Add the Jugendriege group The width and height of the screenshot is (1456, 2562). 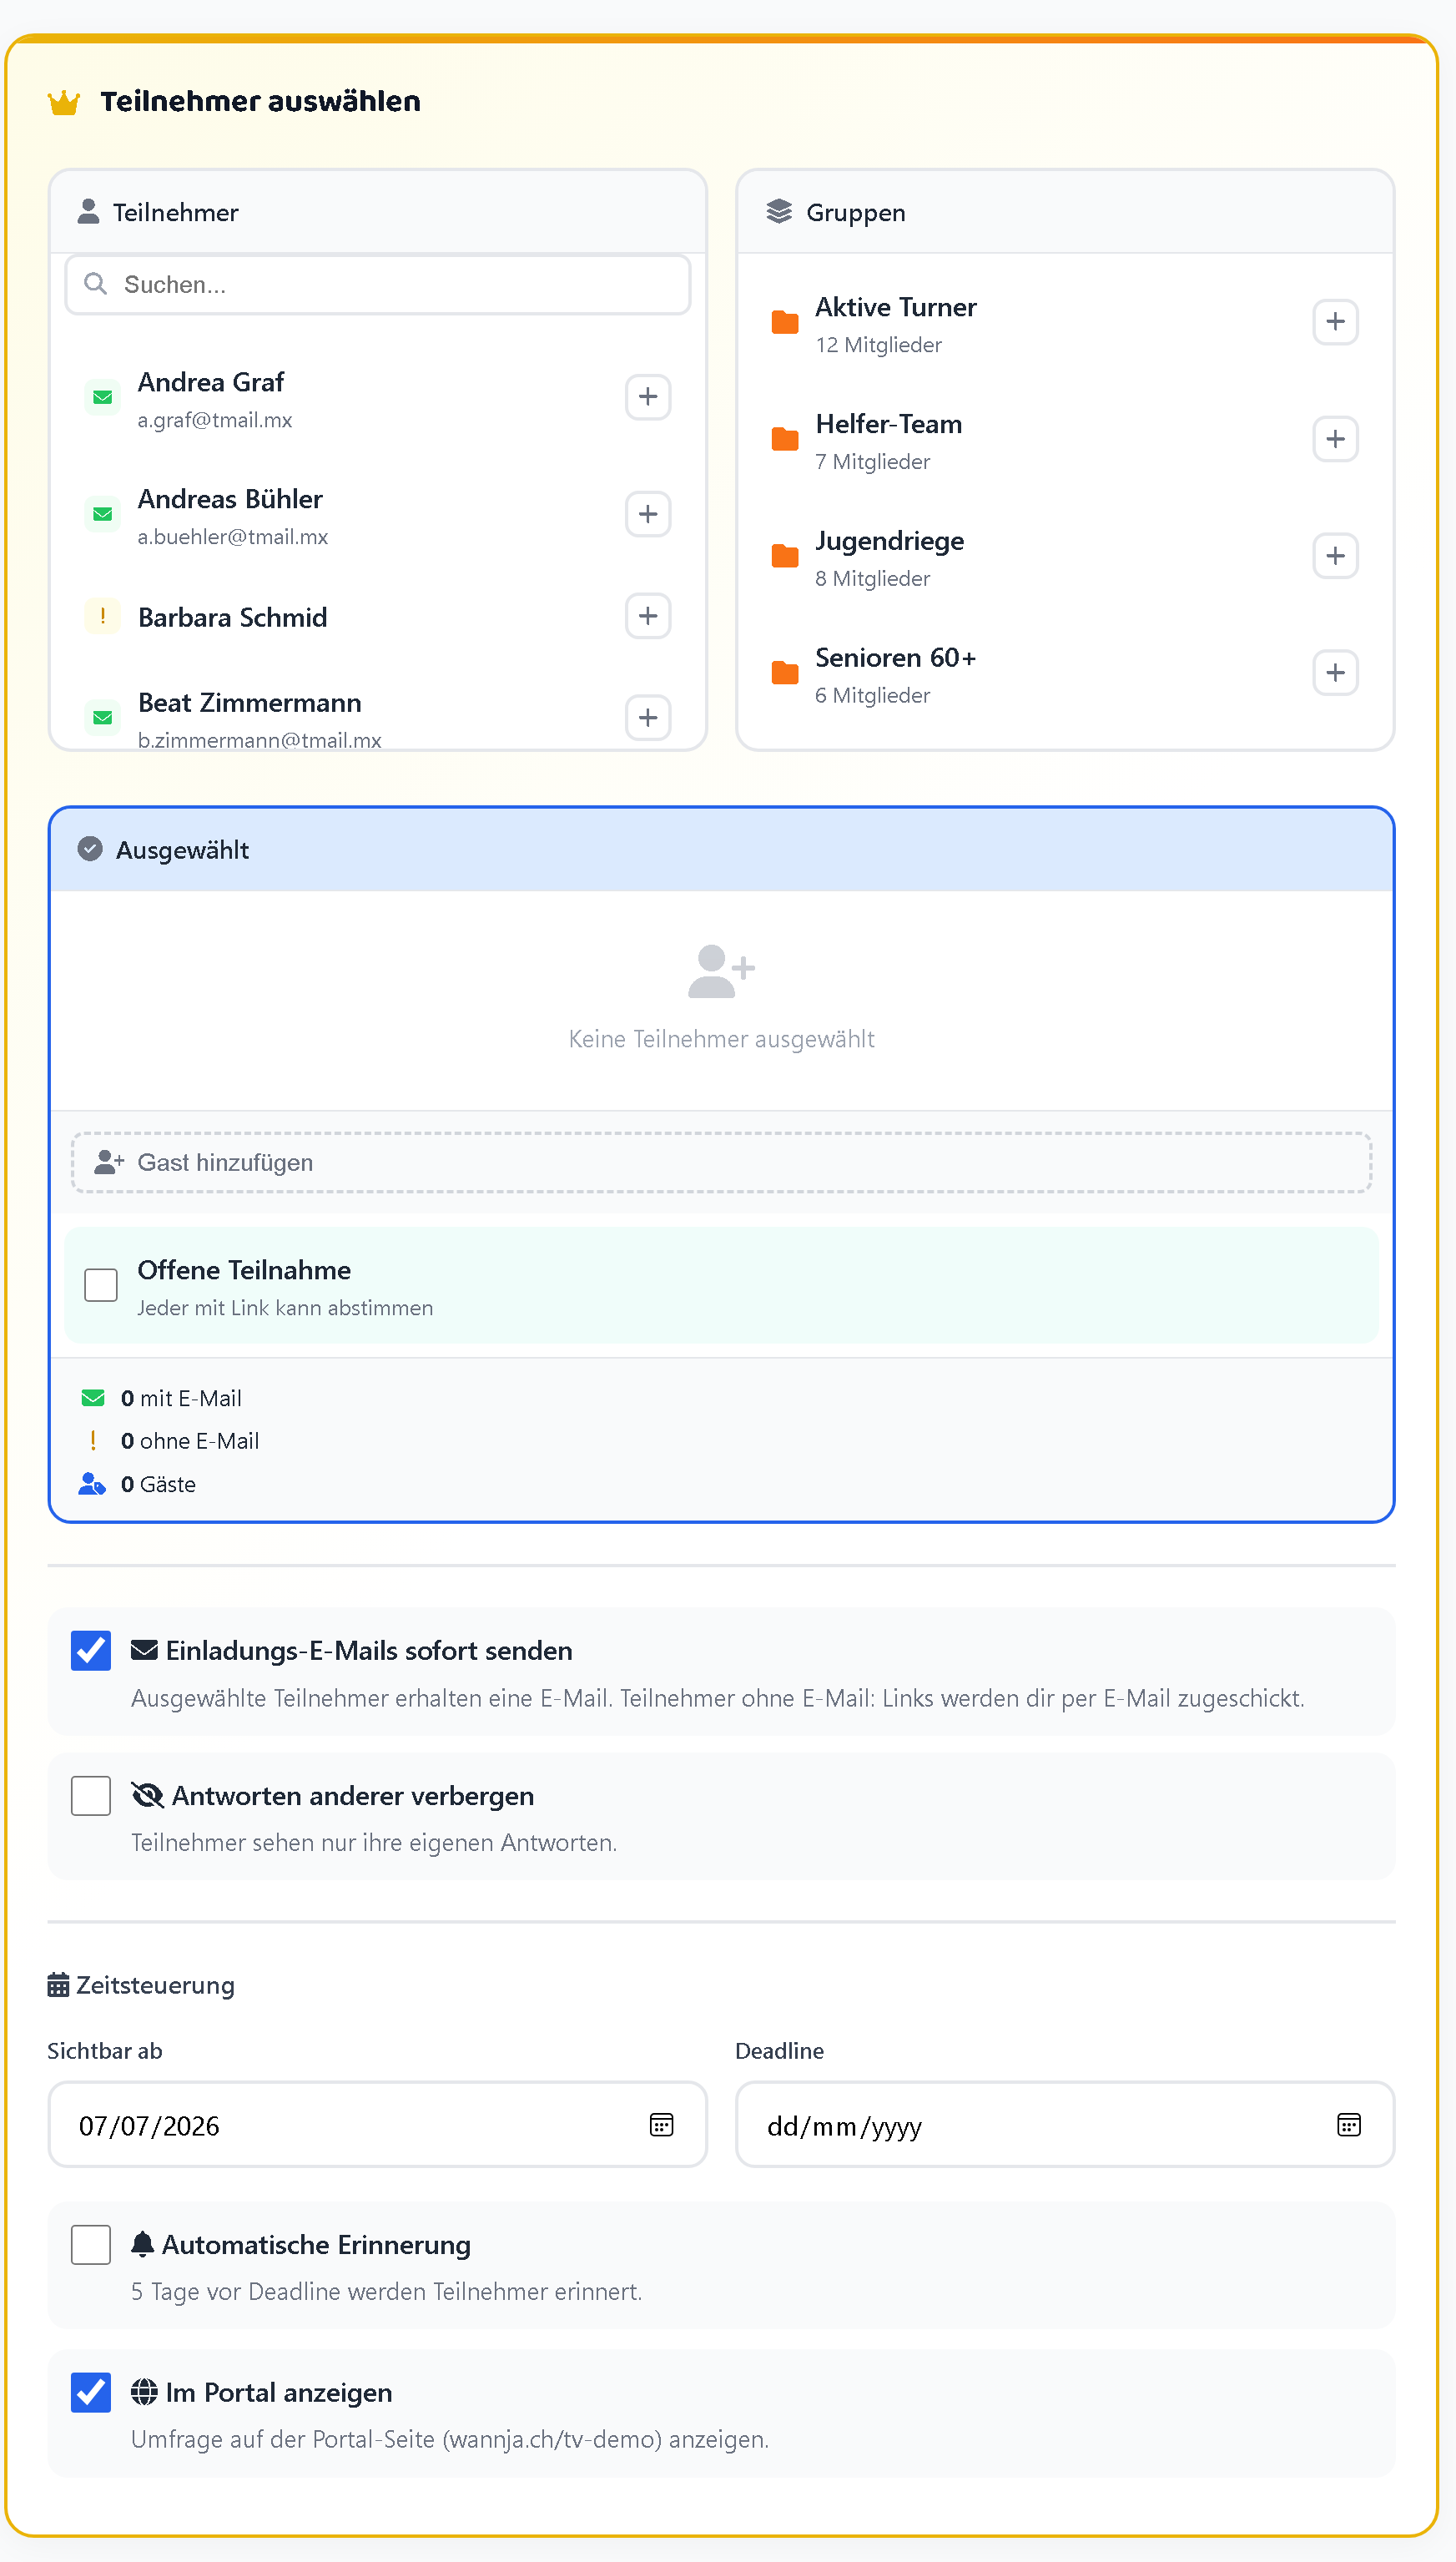(1335, 556)
